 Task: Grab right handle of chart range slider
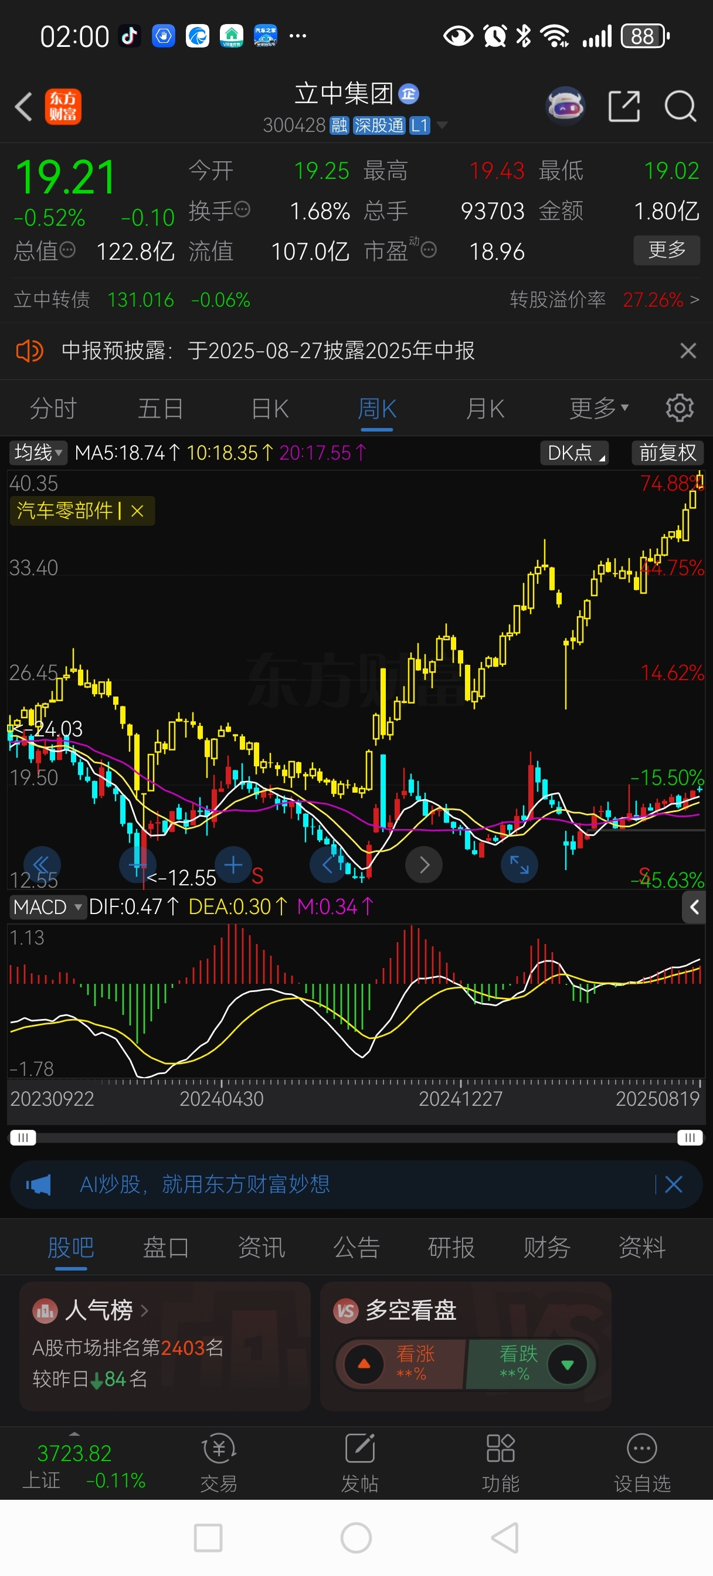tap(690, 1137)
